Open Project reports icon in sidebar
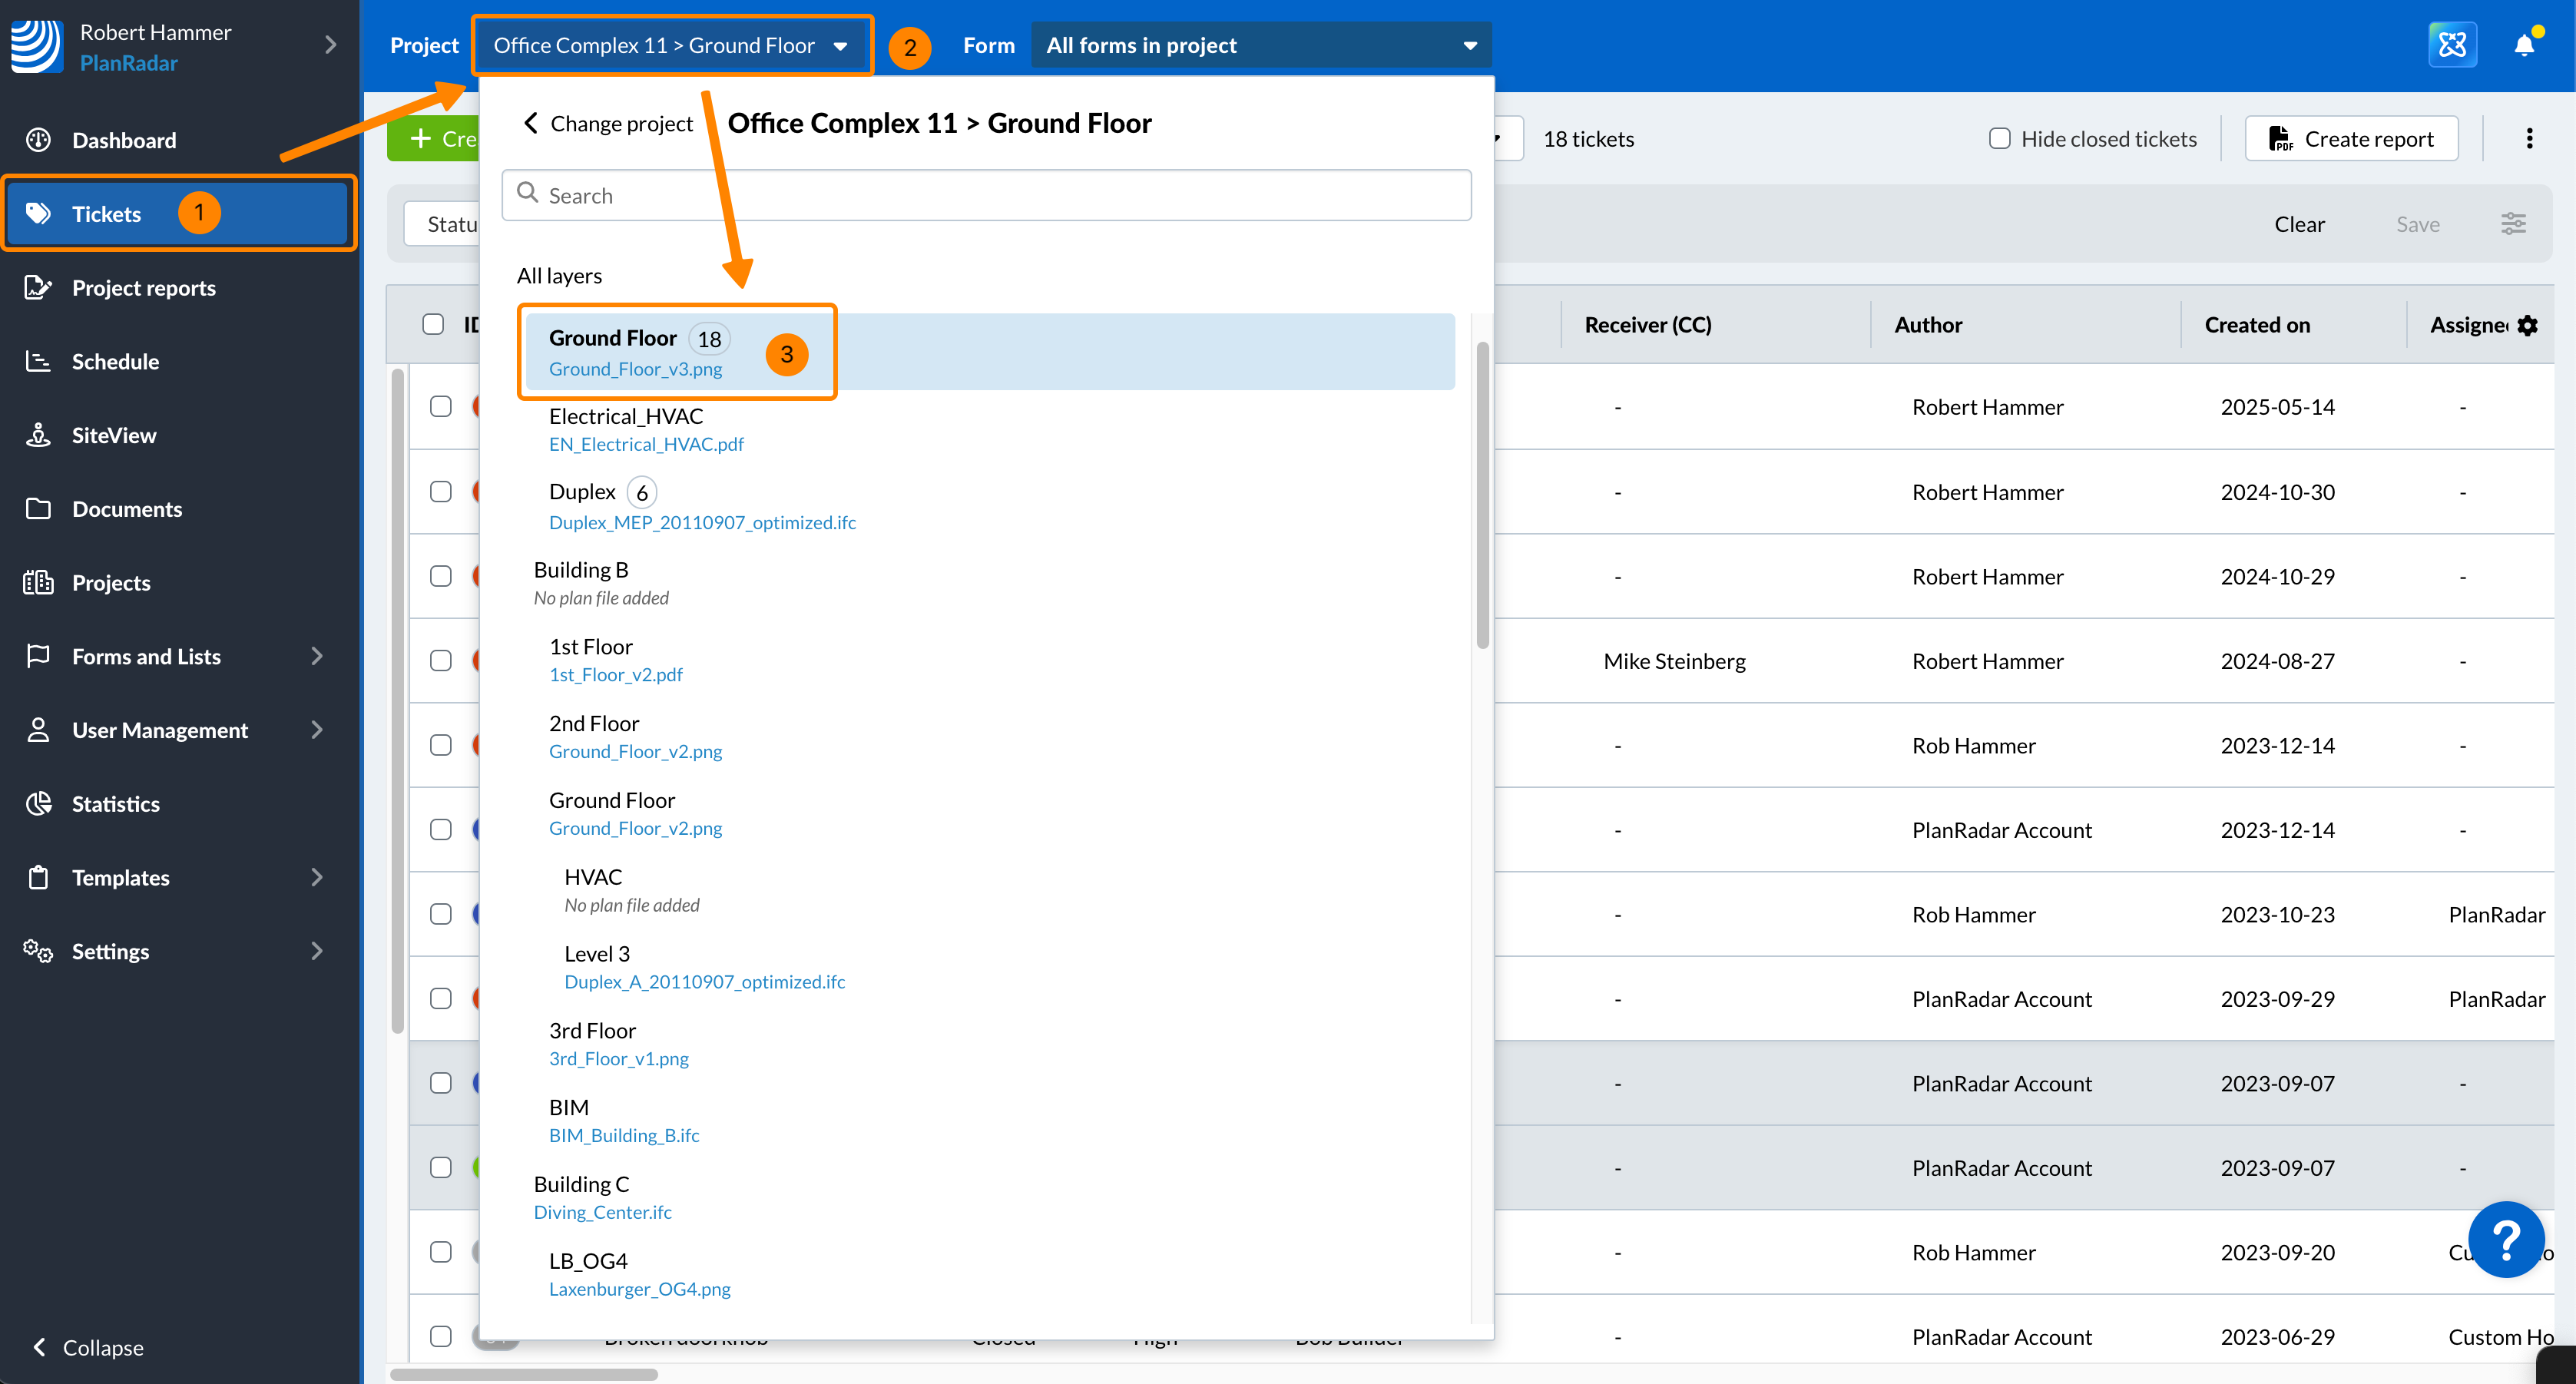 pyautogui.click(x=38, y=288)
